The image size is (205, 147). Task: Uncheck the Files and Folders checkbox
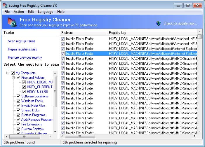click(18, 78)
